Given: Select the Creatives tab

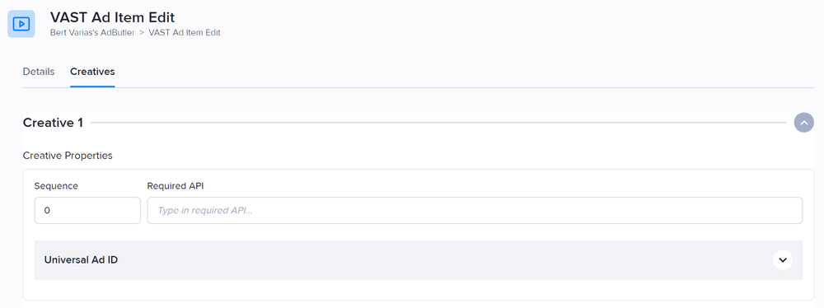Looking at the screenshot, I should point(92,72).
